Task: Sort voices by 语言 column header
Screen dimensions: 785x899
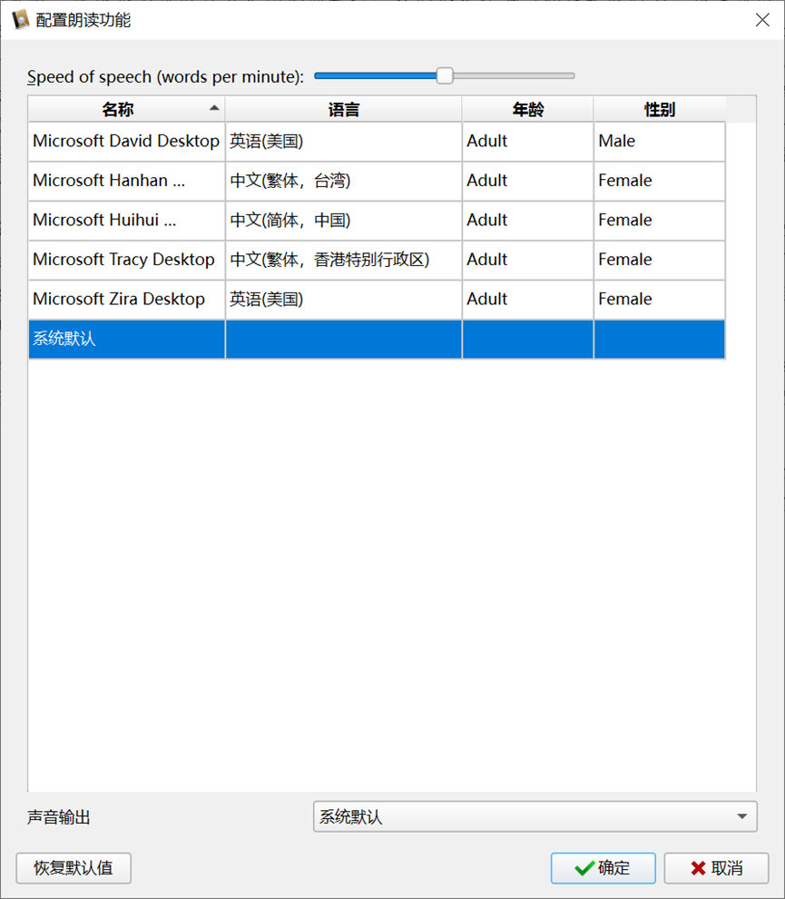Action: 344,109
